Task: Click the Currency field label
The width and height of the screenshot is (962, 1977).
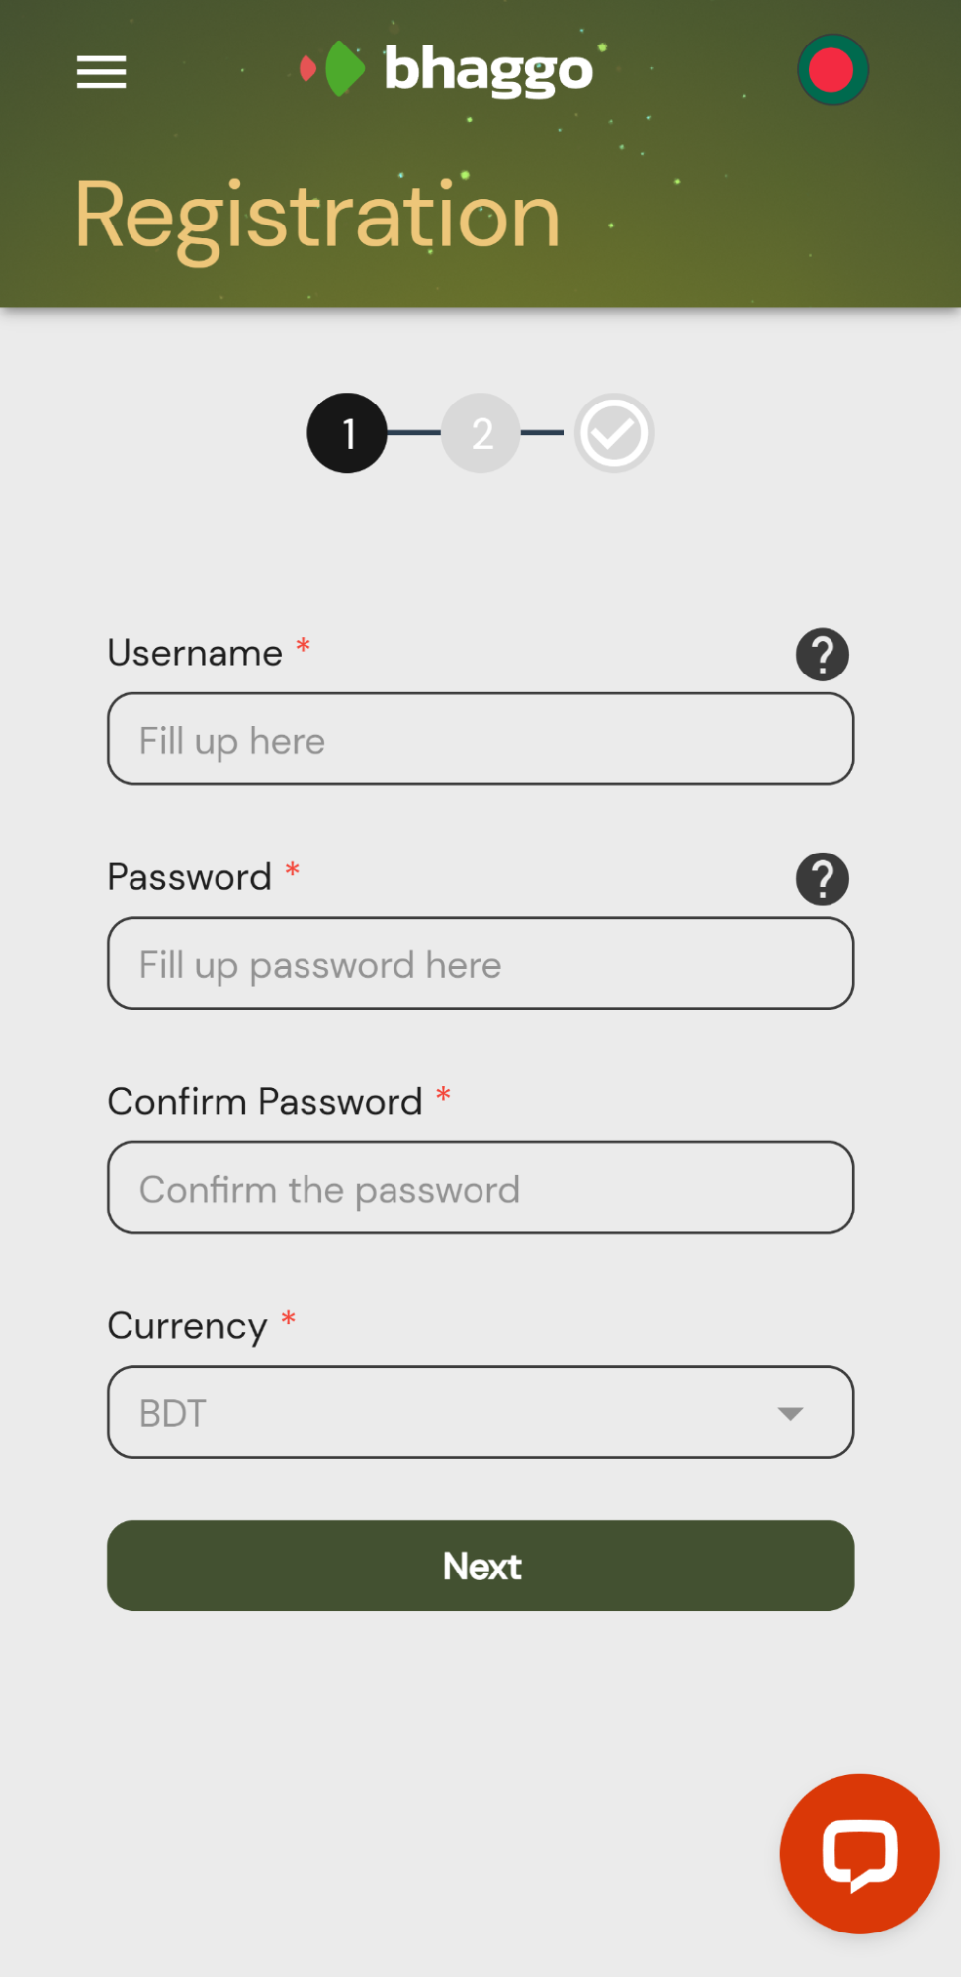Action: coord(187,1325)
